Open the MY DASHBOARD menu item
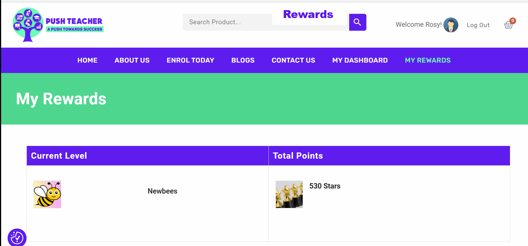Image resolution: width=528 pixels, height=246 pixels. (x=360, y=60)
